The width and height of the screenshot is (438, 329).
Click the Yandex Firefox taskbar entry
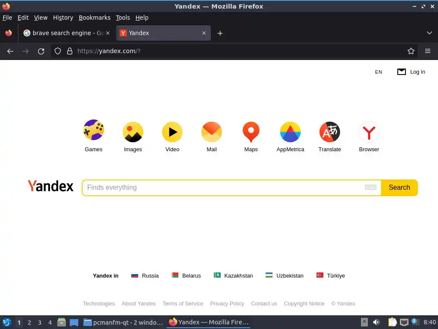208,322
